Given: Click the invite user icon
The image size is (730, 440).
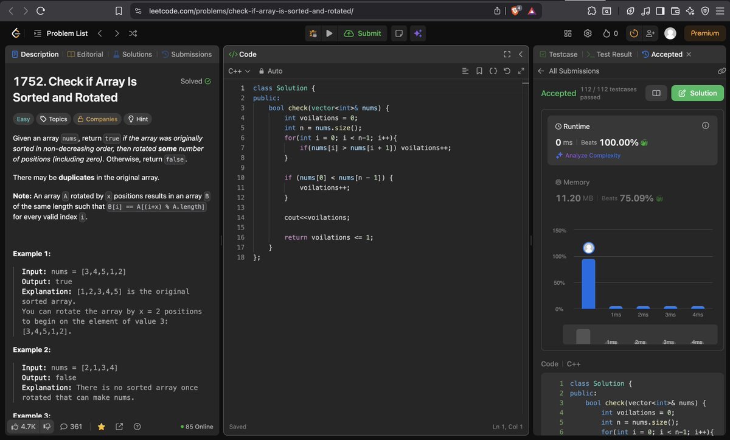Looking at the screenshot, I should (650, 33).
